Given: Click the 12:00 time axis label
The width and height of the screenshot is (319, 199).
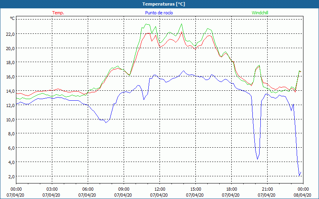Looking at the screenshot, I should (x=160, y=189).
